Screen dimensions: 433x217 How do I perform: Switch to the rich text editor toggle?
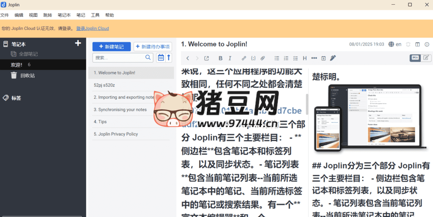pos(426,58)
